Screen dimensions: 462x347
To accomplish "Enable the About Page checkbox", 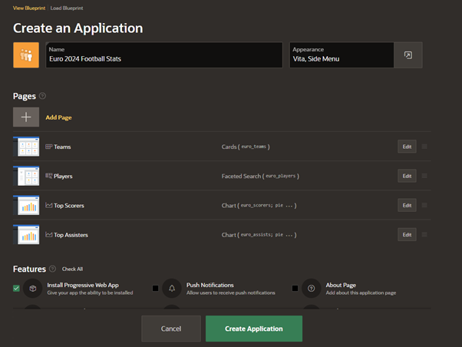I will (x=295, y=289).
